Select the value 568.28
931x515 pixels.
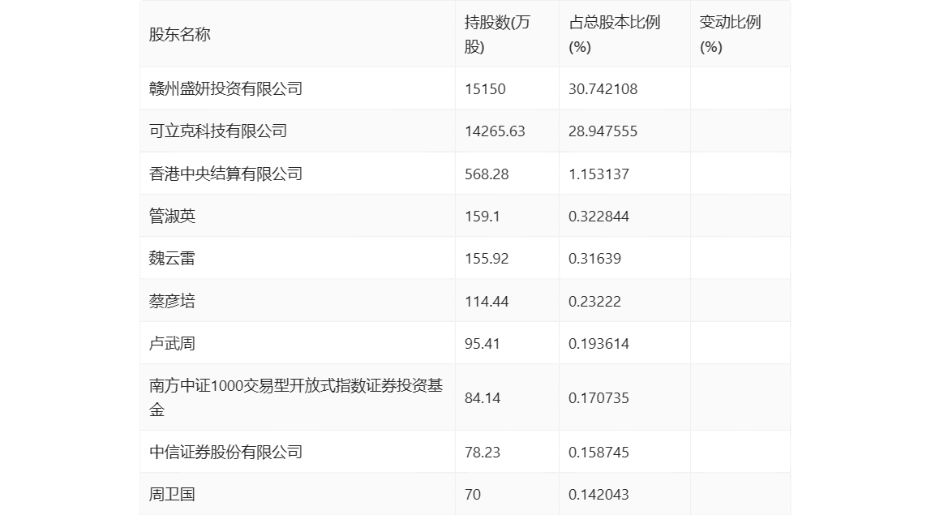(487, 174)
